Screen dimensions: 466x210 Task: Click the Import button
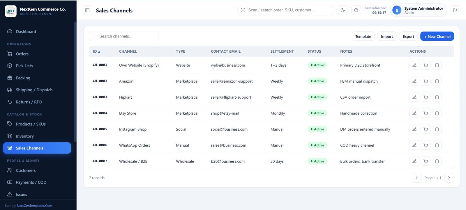[387, 36]
